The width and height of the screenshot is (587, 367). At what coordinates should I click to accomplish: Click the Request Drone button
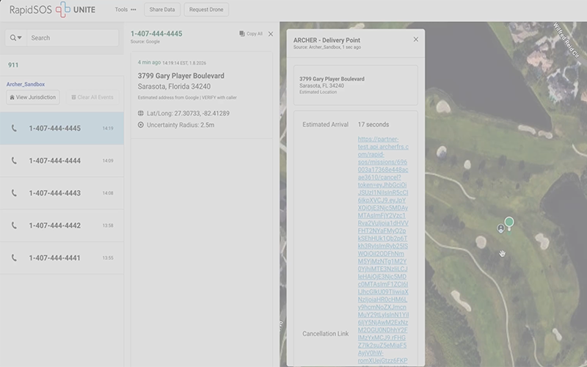(205, 10)
